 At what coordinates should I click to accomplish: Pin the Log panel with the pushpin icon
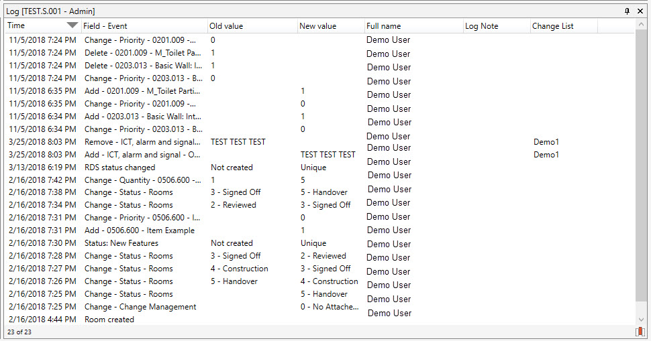tap(628, 11)
